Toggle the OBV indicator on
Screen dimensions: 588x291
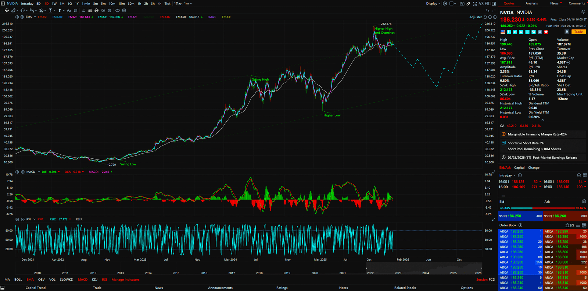[x=41, y=280]
